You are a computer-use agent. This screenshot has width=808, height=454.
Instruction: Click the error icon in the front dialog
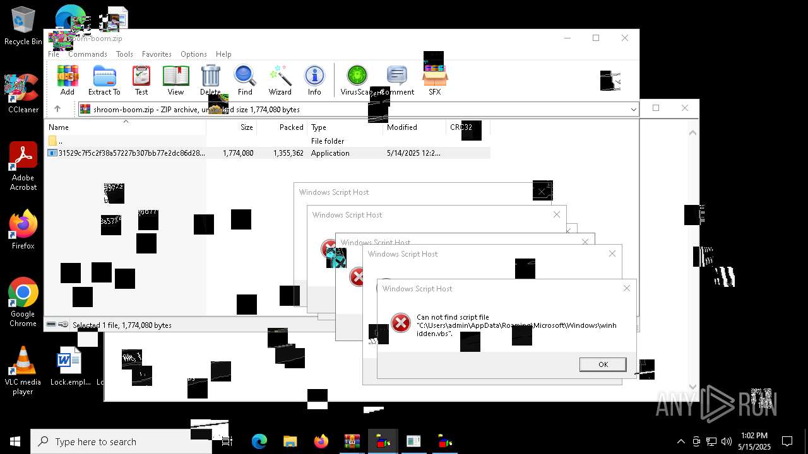[x=401, y=323]
